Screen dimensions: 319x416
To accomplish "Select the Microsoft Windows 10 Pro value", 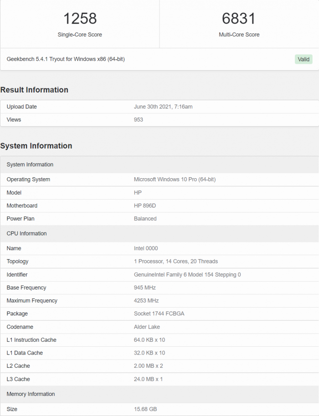I will point(175,180).
